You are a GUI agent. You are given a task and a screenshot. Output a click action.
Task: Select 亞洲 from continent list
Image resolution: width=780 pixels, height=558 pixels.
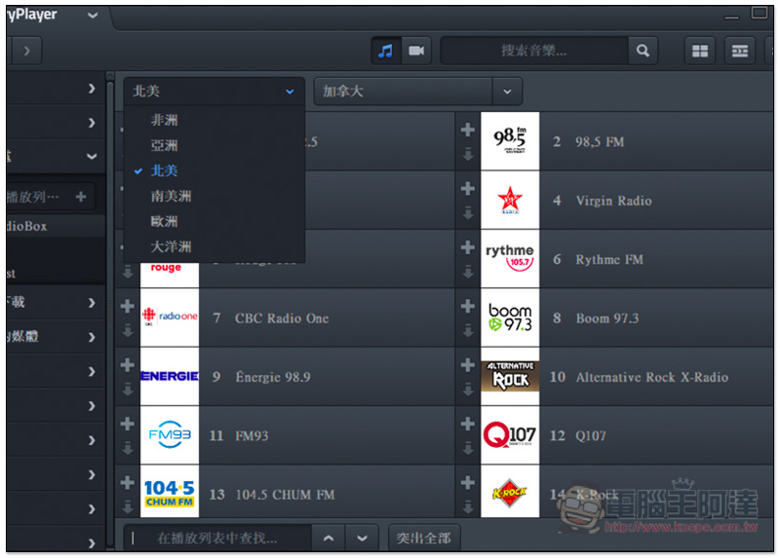[164, 145]
